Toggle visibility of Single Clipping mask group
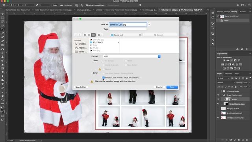This screenshot has width=252, height=142. click(x=218, y=95)
